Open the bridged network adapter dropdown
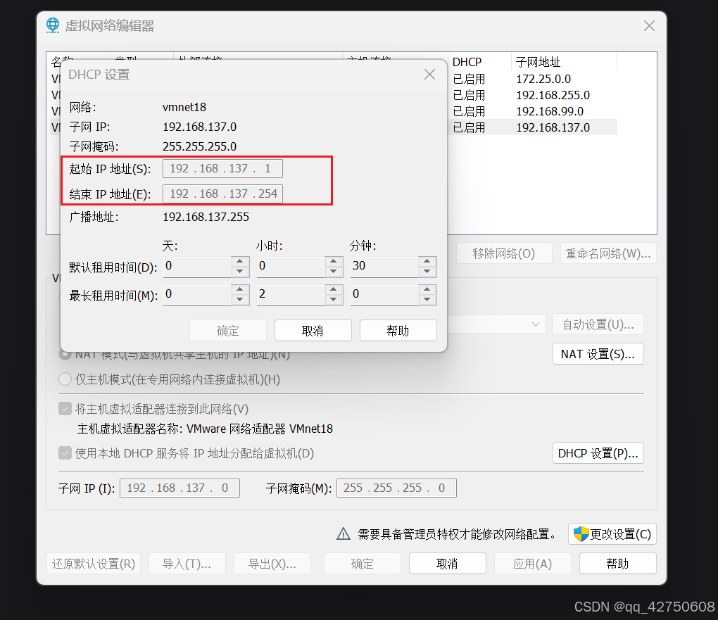Image resolution: width=718 pixels, height=620 pixels. pyautogui.click(x=536, y=324)
